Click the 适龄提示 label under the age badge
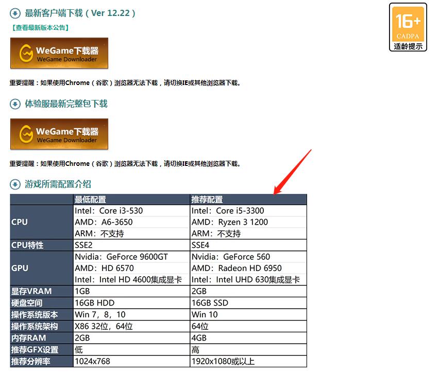This screenshot has width=439, height=389. click(408, 46)
